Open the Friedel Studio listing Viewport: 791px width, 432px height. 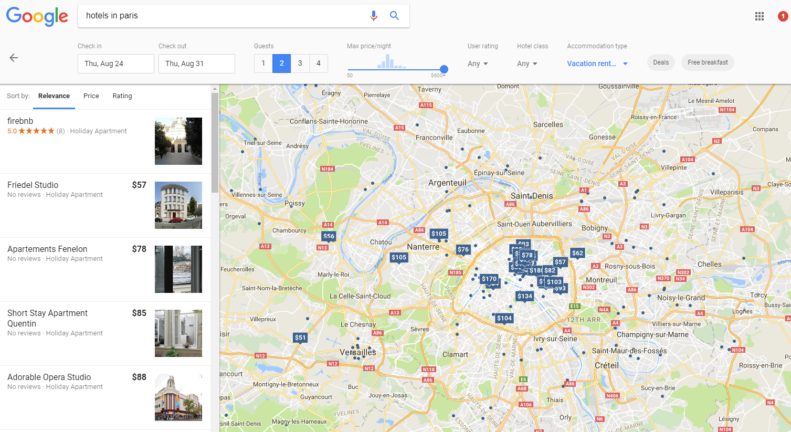[33, 185]
